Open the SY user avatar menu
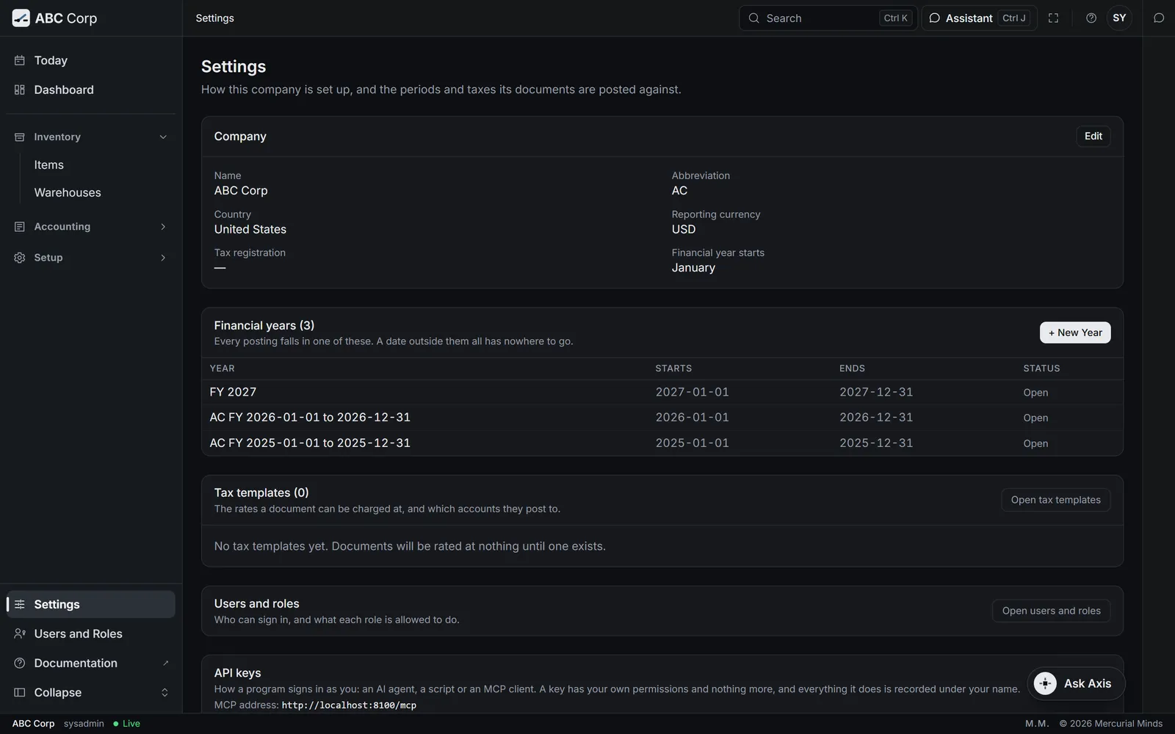 (x=1119, y=18)
